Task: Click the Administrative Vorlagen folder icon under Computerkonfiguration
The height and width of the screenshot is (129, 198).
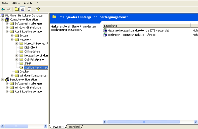Action: tap(12, 31)
